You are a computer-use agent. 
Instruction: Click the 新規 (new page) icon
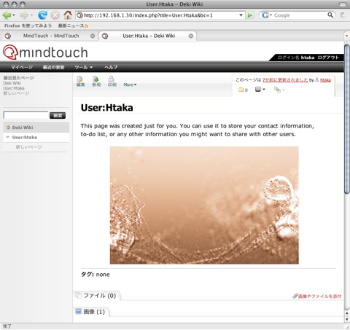pyautogui.click(x=96, y=82)
